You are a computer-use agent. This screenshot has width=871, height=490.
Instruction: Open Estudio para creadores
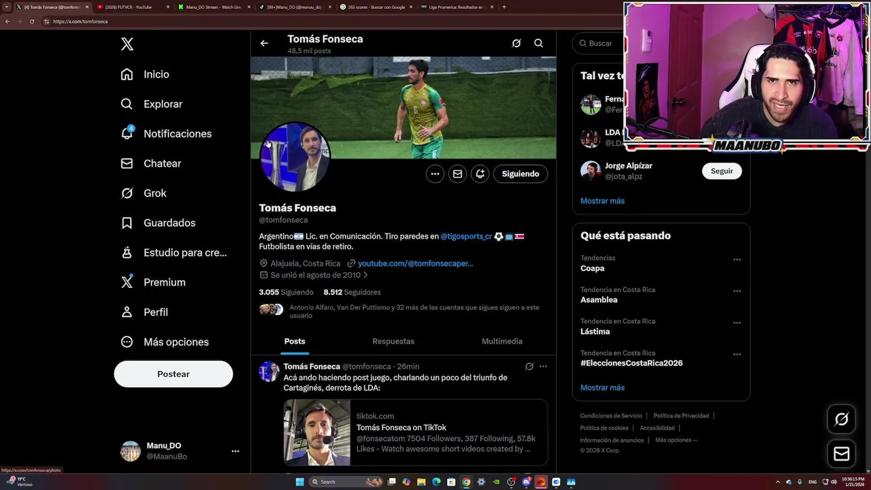click(174, 252)
